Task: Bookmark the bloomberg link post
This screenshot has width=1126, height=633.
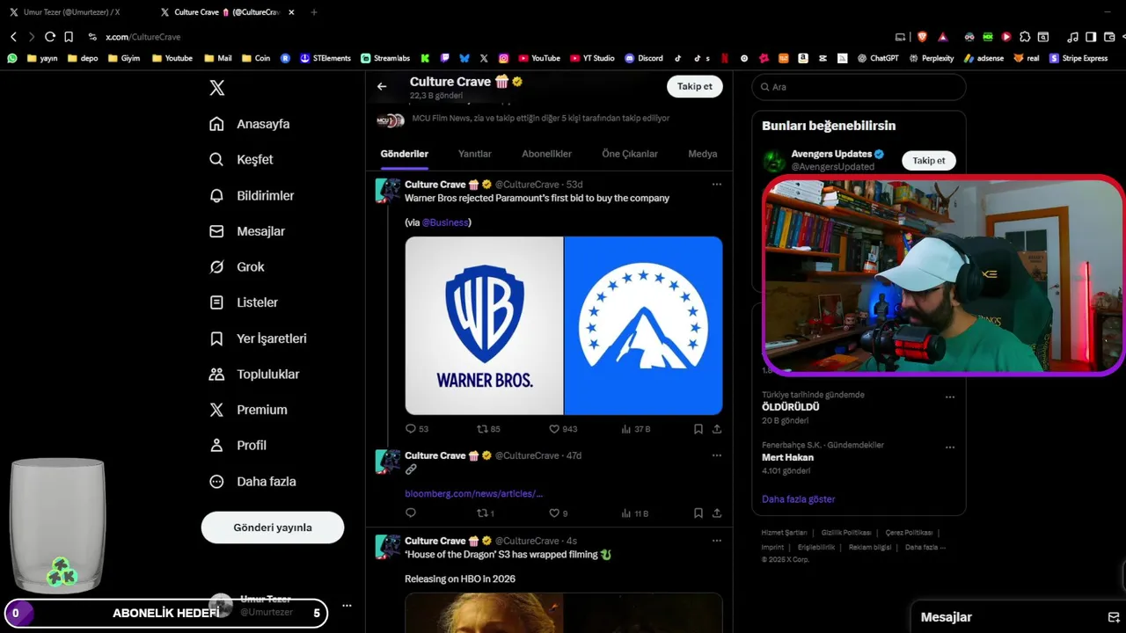Action: 698,513
